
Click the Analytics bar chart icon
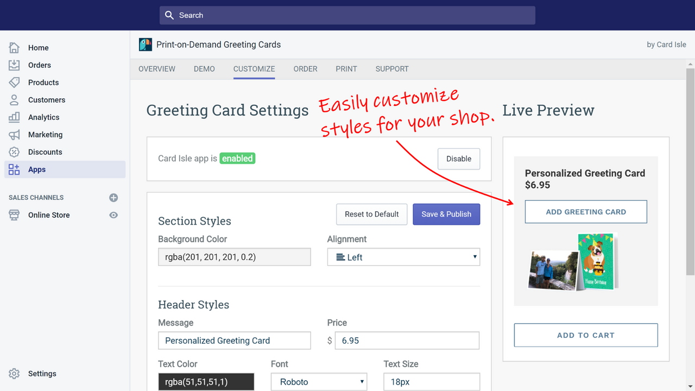pyautogui.click(x=14, y=117)
